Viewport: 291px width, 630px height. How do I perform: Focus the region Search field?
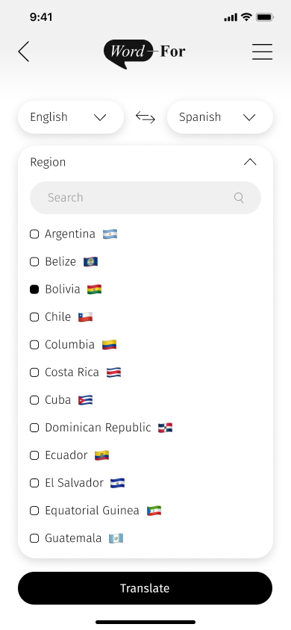tap(145, 198)
